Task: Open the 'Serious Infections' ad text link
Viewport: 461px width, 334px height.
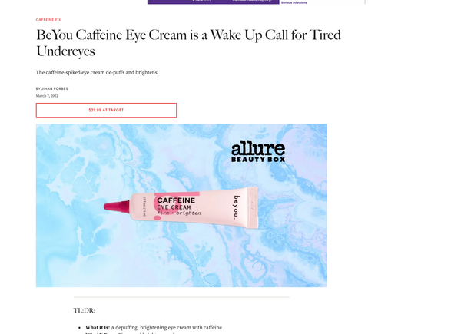Action: point(294,2)
